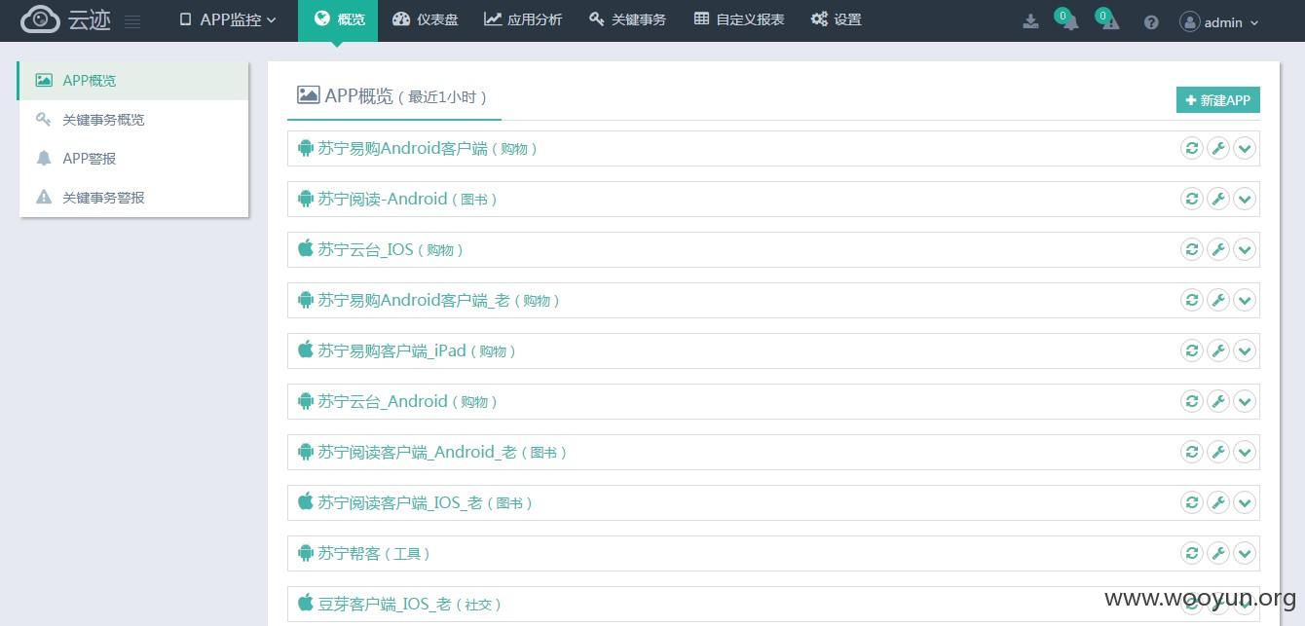This screenshot has width=1305, height=626.
Task: Refresh the 苏宁云台_Android row
Action: click(x=1191, y=401)
